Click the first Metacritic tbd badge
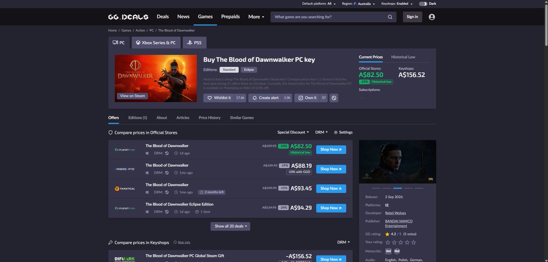Viewport: 548px width, 262px height. coord(388,251)
